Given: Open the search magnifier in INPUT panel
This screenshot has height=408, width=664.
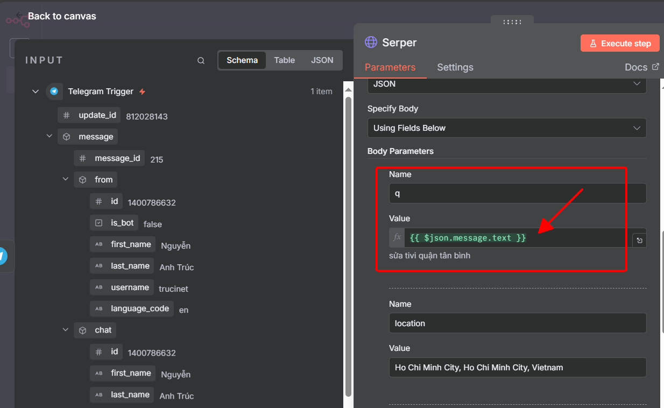Looking at the screenshot, I should (201, 60).
